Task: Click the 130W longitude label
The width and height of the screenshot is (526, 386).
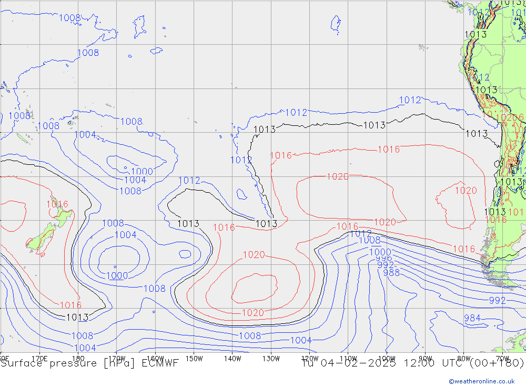Action: click(x=271, y=358)
